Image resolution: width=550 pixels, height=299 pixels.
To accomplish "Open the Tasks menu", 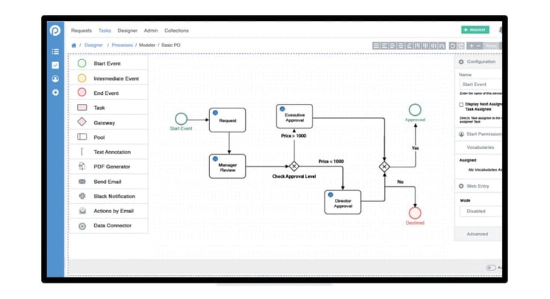I will tap(105, 31).
